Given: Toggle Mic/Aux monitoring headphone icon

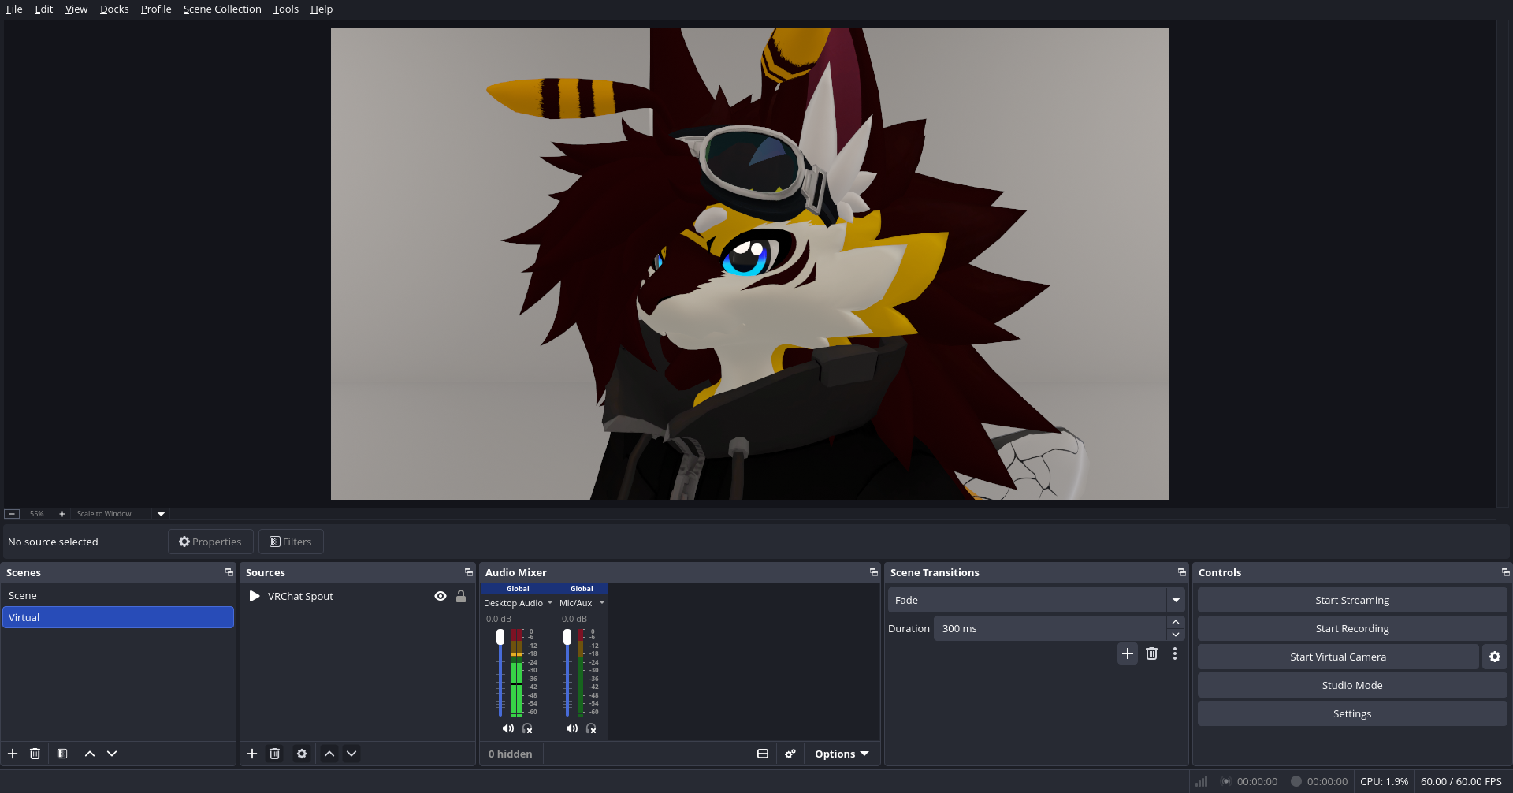Looking at the screenshot, I should [x=591, y=728].
